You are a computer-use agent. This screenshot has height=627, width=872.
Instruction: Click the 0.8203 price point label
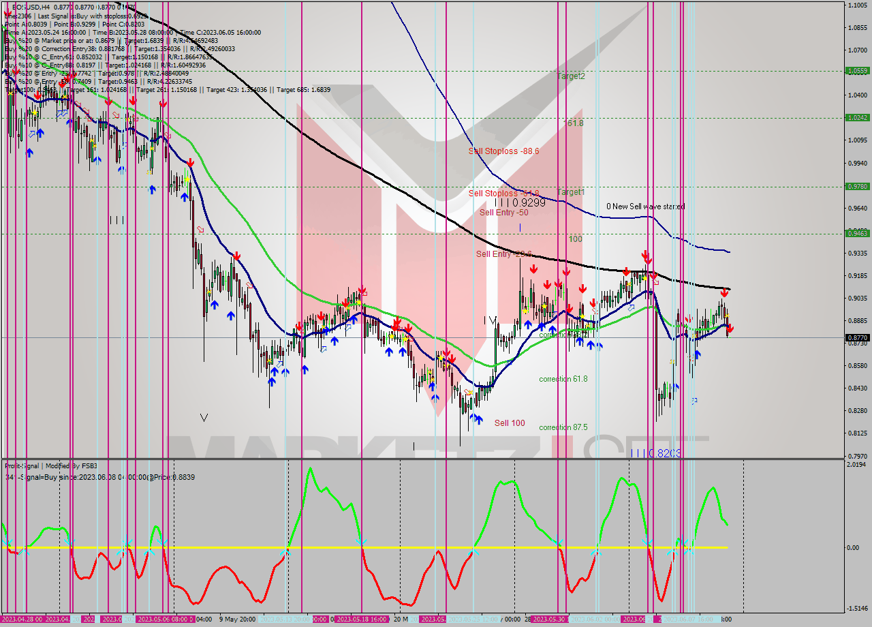[x=655, y=453]
